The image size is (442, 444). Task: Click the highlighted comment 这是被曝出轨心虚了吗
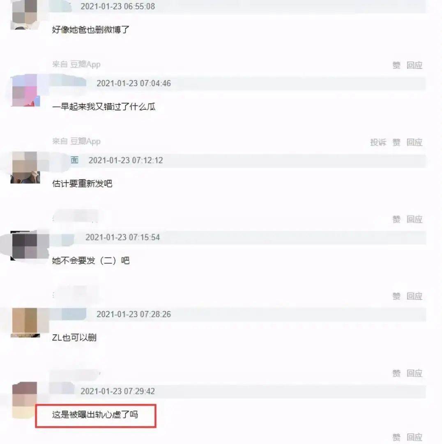pos(95,415)
